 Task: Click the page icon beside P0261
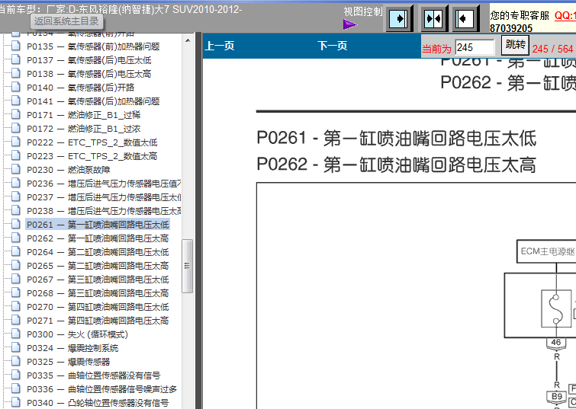click(16, 224)
